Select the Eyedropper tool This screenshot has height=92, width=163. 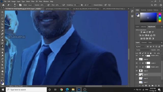point(2,31)
